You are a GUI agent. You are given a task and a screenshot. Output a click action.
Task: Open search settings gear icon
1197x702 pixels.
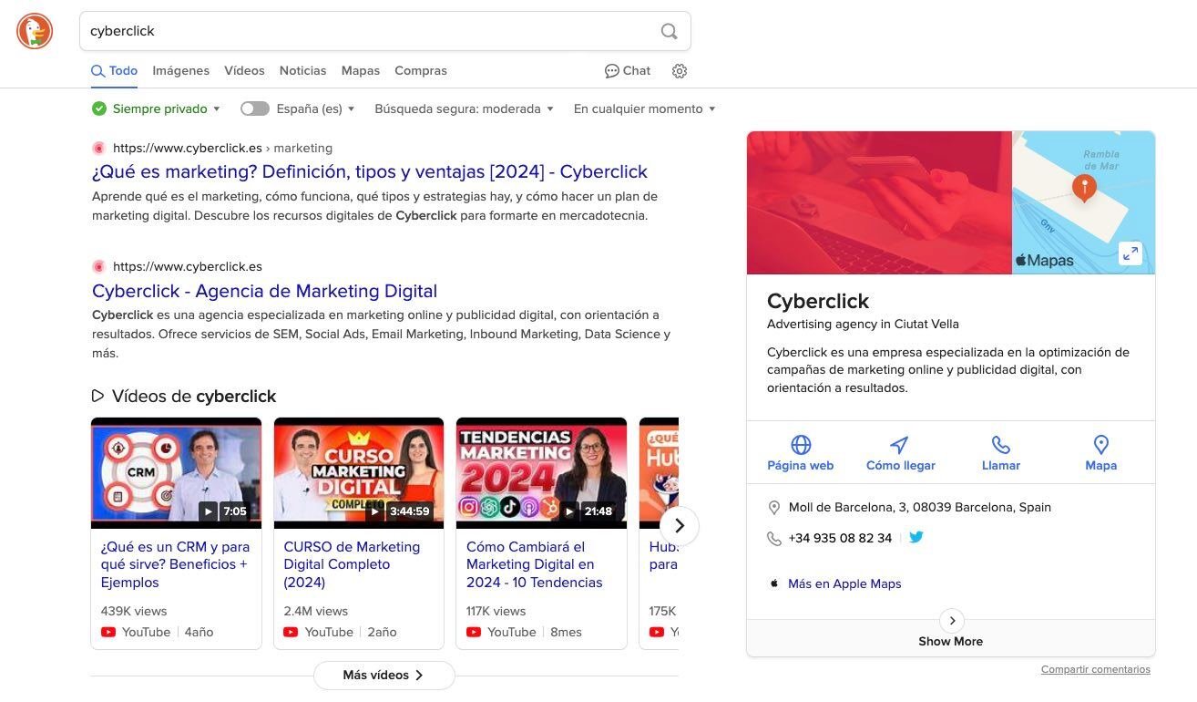[680, 71]
